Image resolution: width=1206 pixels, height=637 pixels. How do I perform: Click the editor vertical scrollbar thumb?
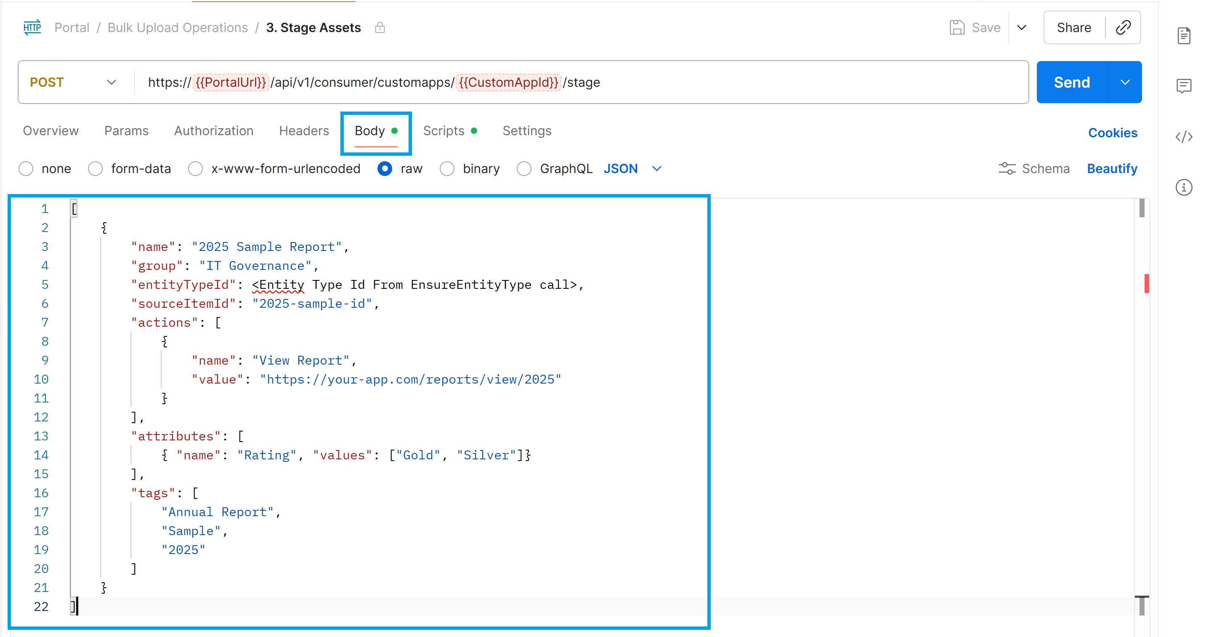click(1142, 209)
